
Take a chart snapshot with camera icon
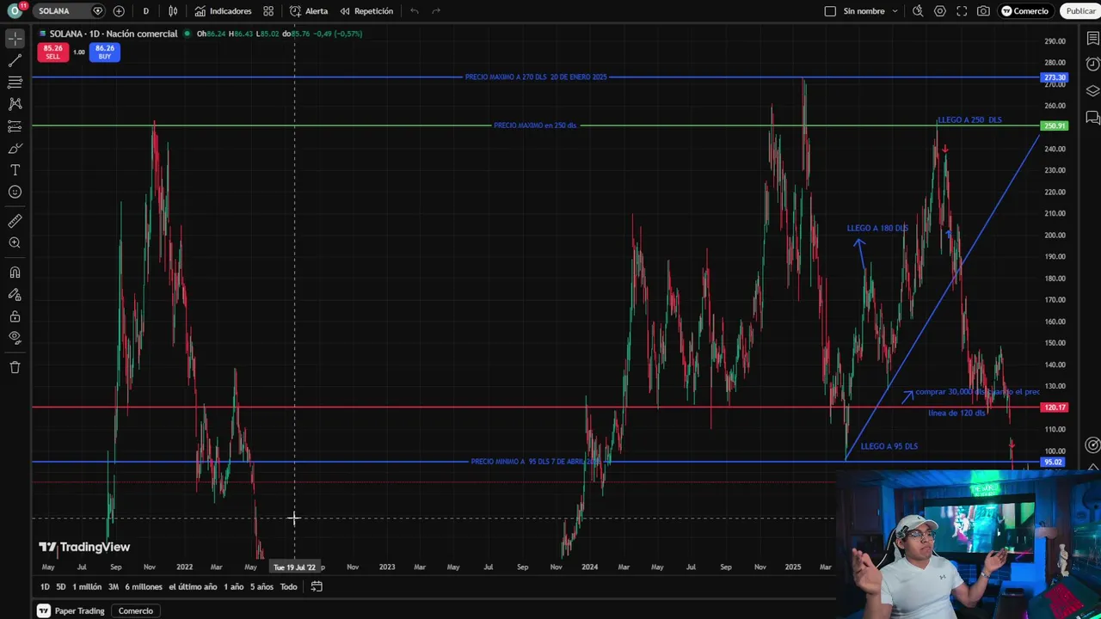pyautogui.click(x=983, y=11)
